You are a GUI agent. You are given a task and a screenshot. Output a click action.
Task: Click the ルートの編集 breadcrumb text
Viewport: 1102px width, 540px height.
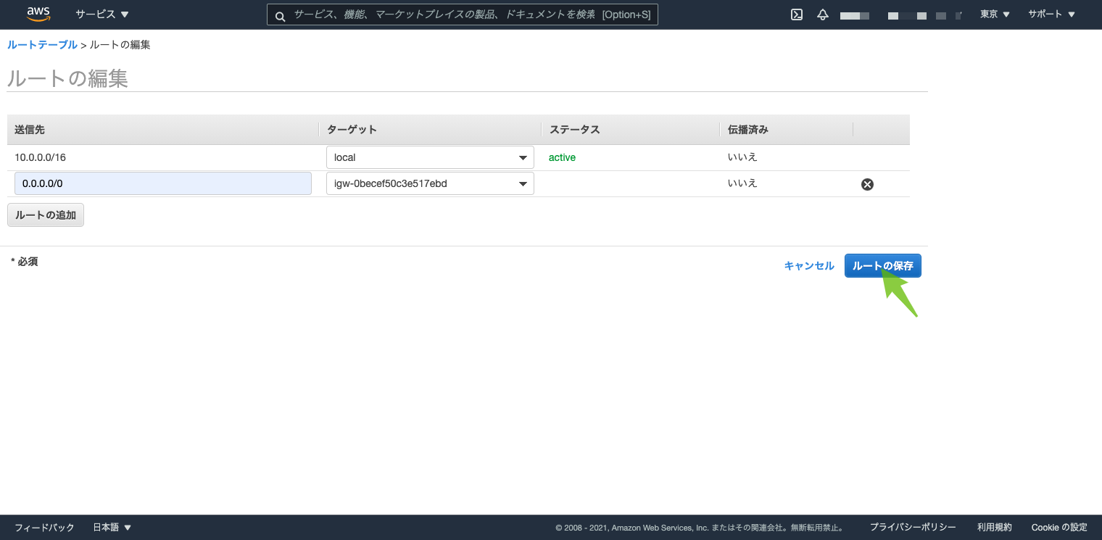pos(120,45)
